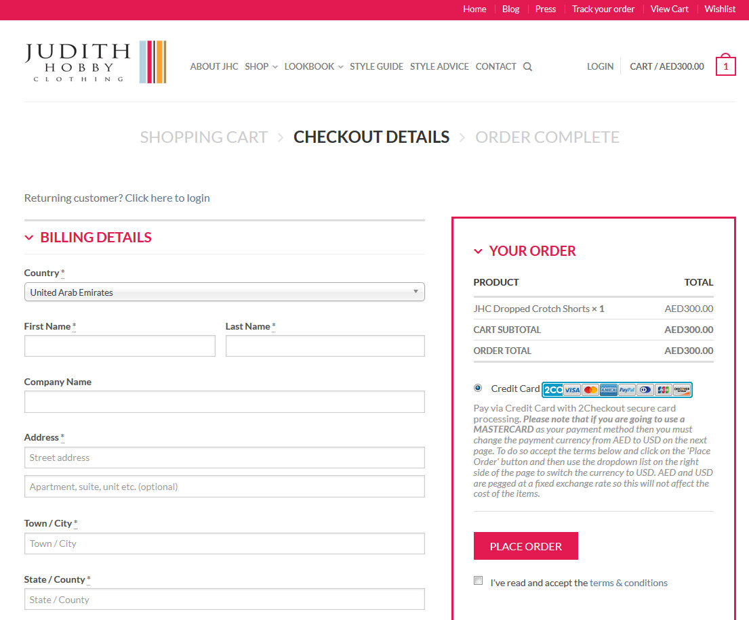Click the search magnifier icon in navigation
This screenshot has height=620, width=749.
[x=527, y=67]
